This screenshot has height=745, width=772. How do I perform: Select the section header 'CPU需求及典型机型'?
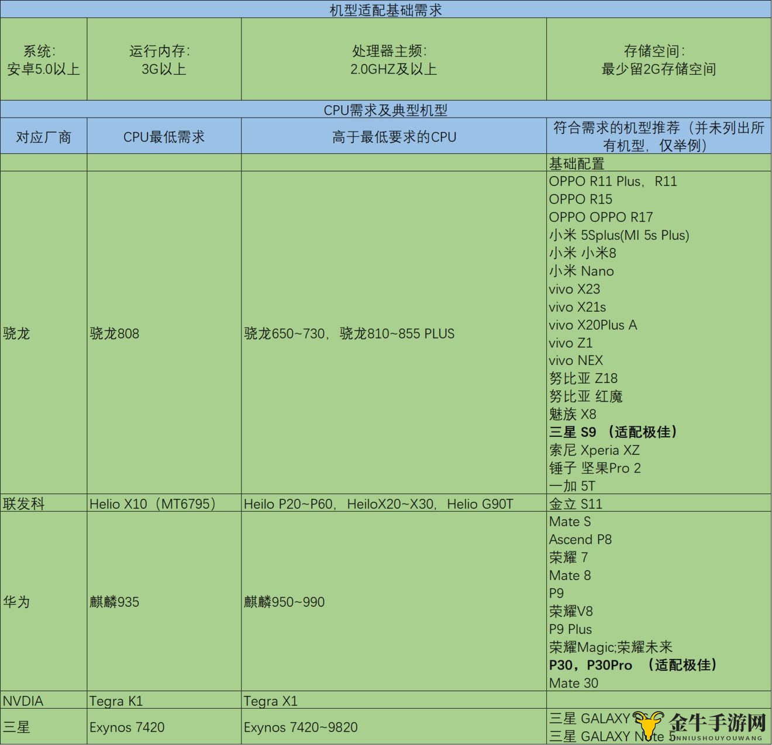click(386, 109)
